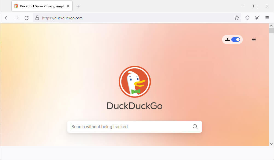The width and height of the screenshot is (274, 160).
Task: Click the forward navigation arrow
Action: point(17,18)
